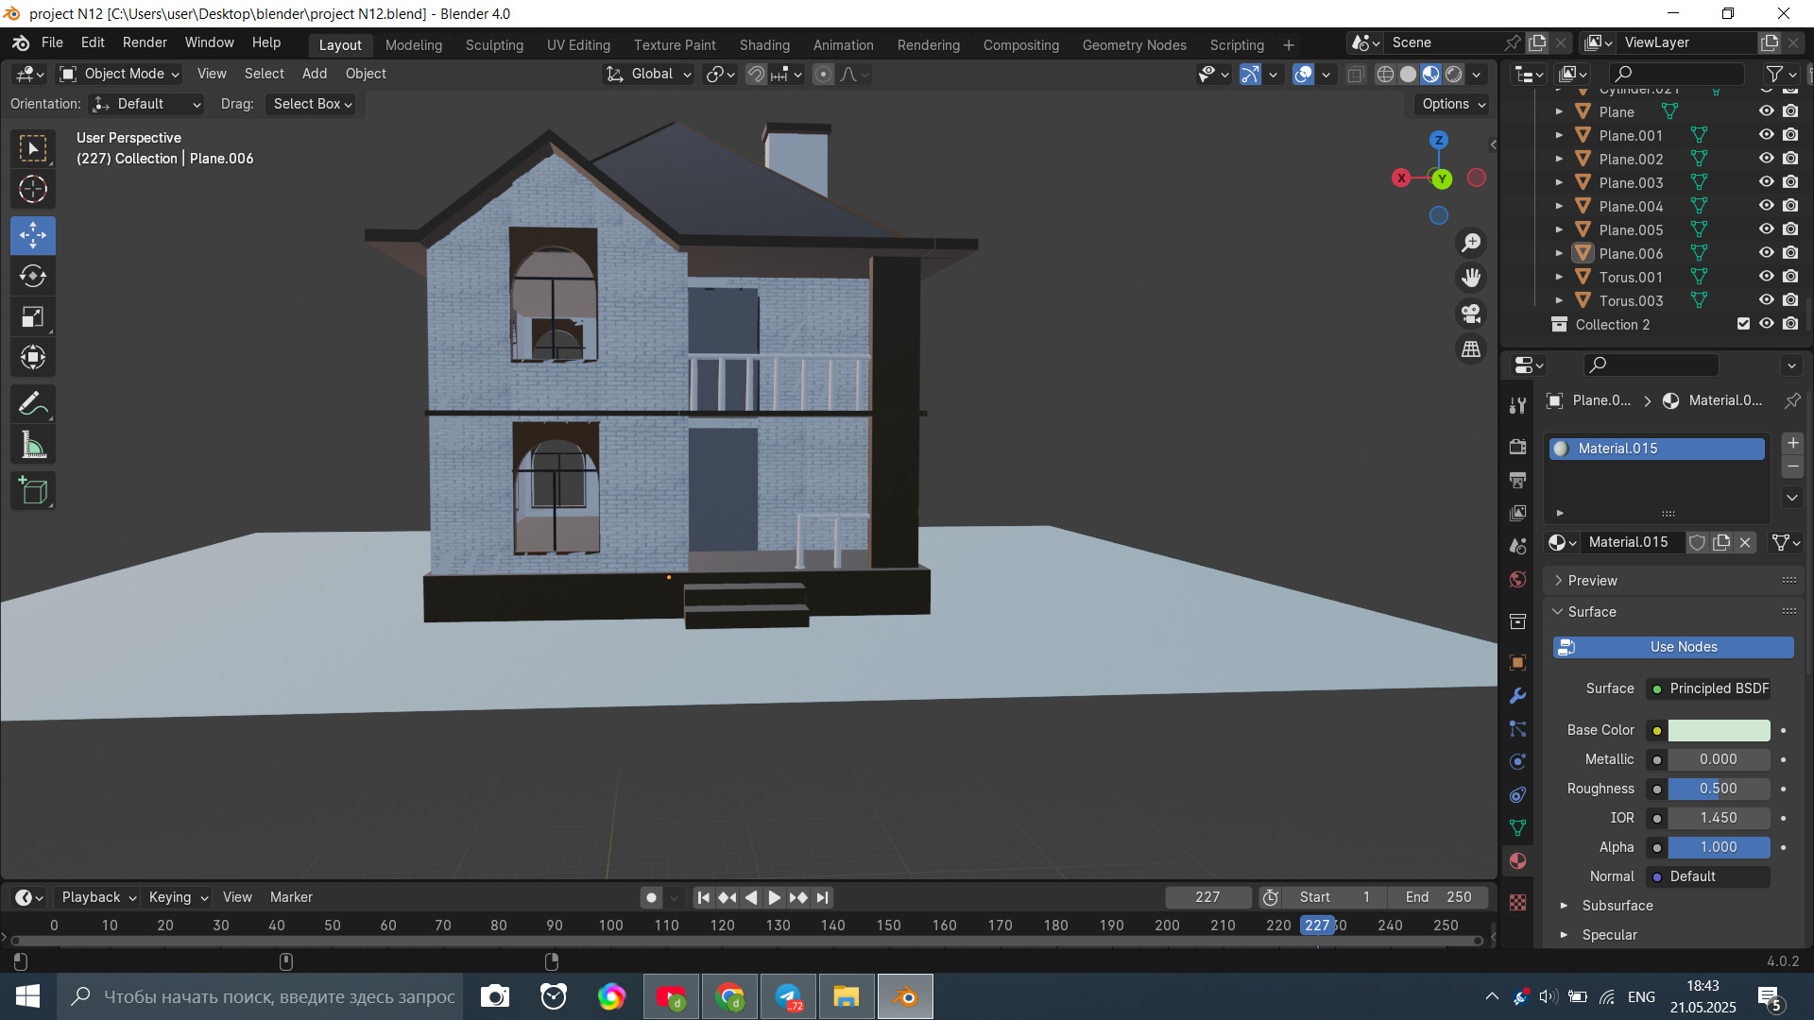The image size is (1814, 1020).
Task: Open the Options dropdown
Action: click(x=1453, y=104)
